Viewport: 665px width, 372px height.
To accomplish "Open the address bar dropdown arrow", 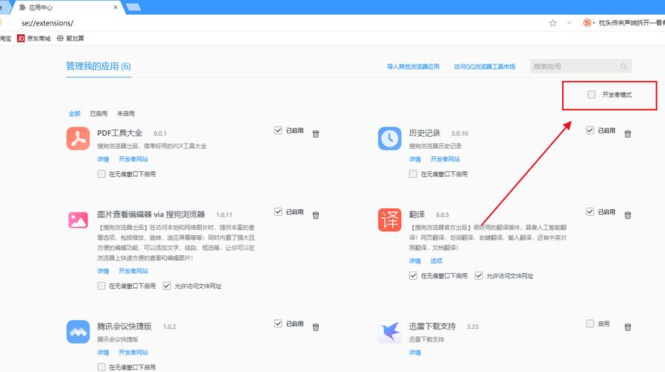I will (569, 23).
